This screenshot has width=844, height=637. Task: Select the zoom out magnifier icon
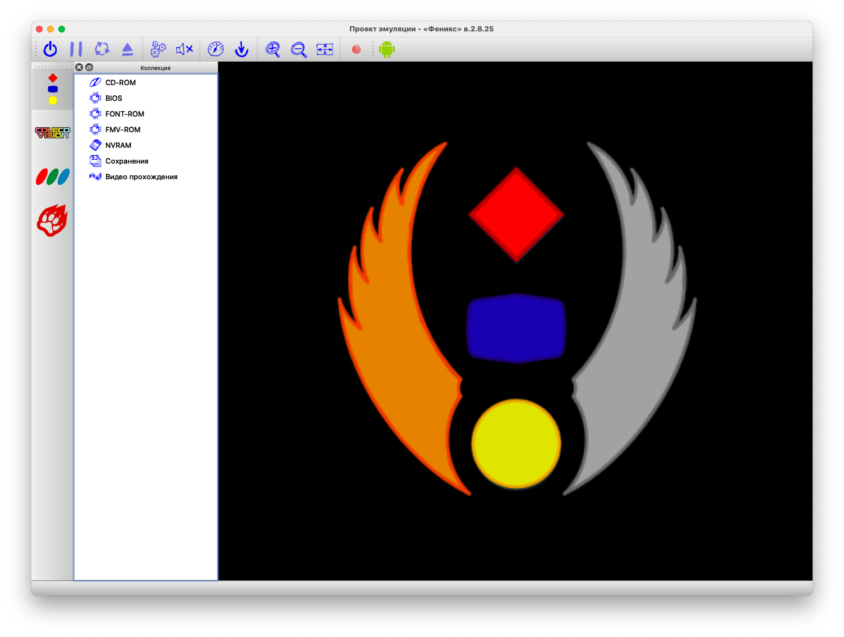coord(298,49)
